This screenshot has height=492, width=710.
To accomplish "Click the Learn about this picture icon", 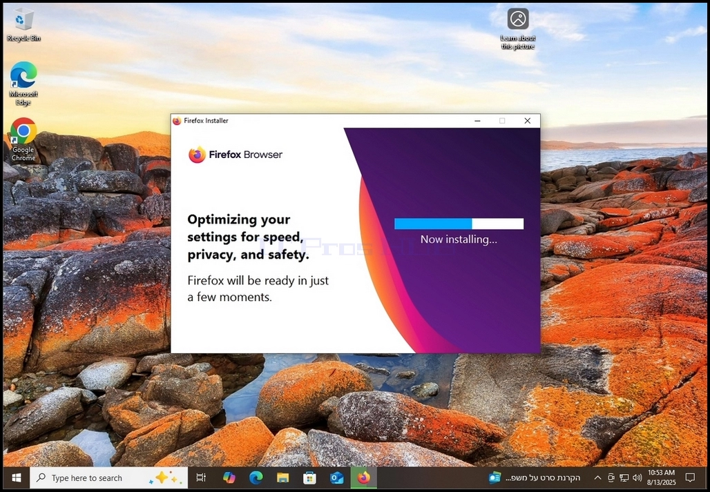I will pos(518,28).
